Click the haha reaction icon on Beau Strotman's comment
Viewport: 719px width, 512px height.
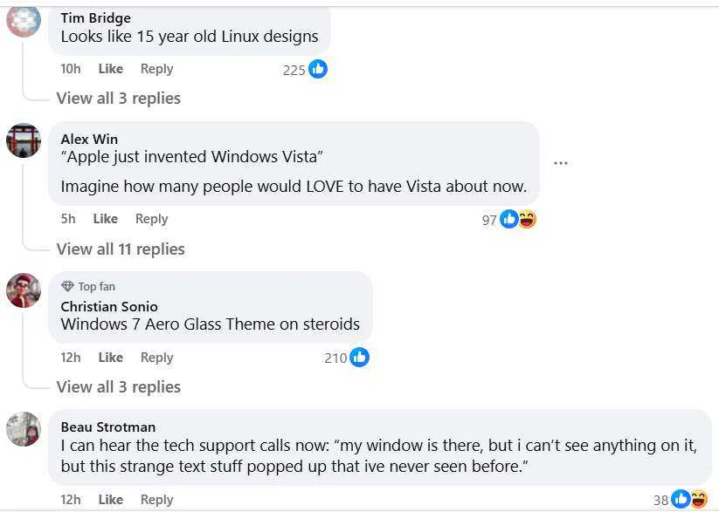[698, 499]
